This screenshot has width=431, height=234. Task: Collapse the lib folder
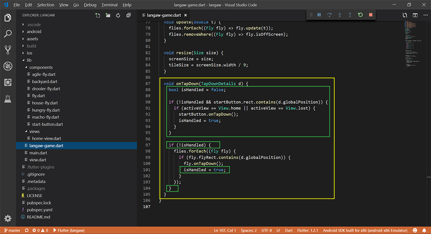29,60
